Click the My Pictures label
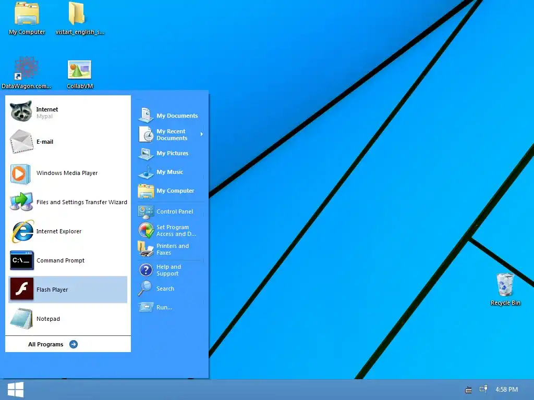This screenshot has height=400, width=534. pyautogui.click(x=172, y=154)
